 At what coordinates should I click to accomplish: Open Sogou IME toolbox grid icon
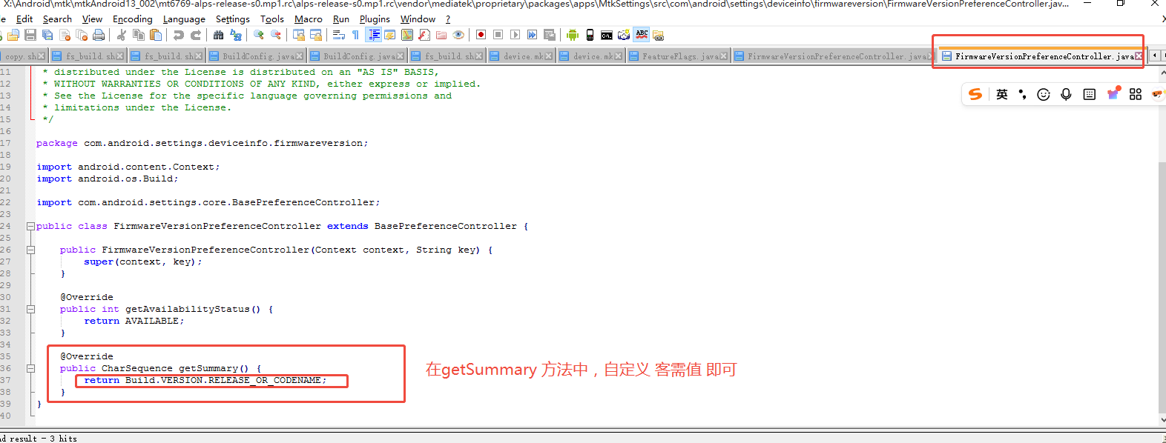[1135, 94]
